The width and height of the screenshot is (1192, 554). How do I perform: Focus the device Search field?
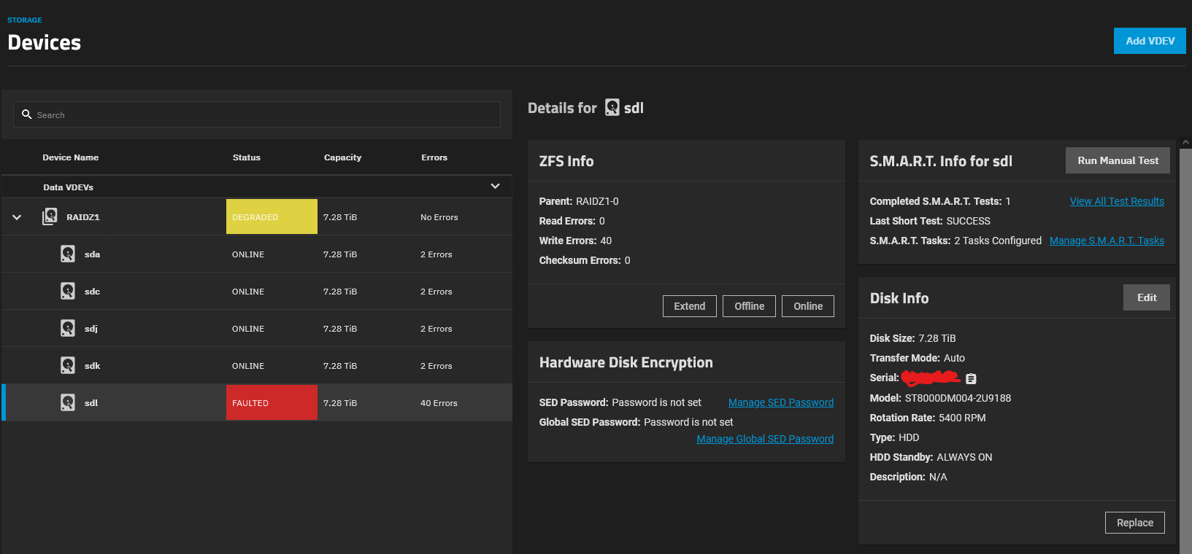257,114
